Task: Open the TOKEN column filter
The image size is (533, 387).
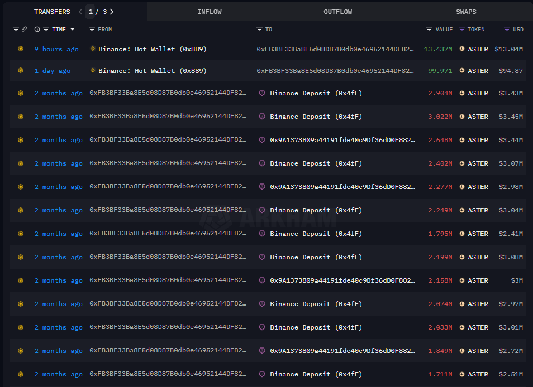Action: tap(461, 30)
